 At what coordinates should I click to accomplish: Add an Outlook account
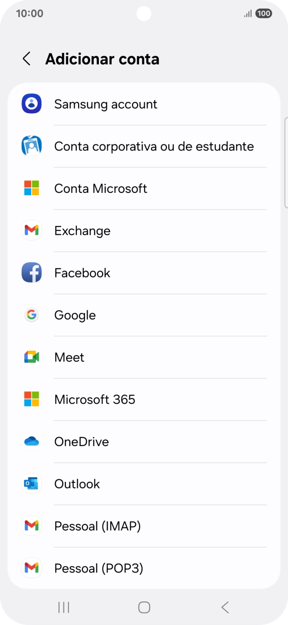77,484
